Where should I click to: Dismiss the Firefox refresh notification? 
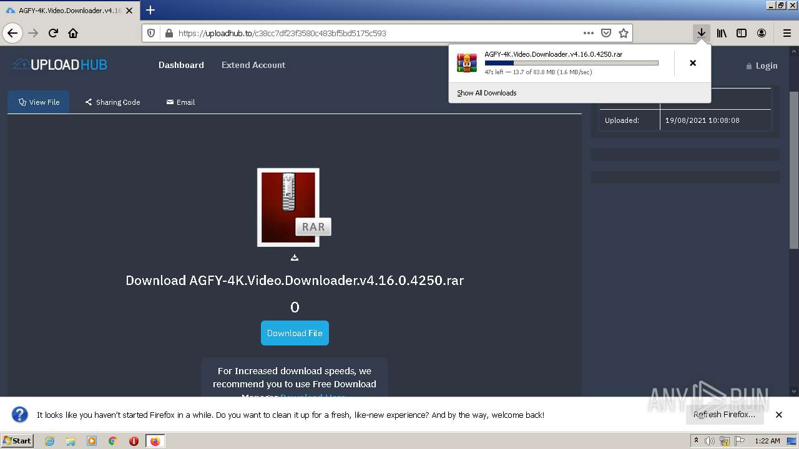coord(779,415)
